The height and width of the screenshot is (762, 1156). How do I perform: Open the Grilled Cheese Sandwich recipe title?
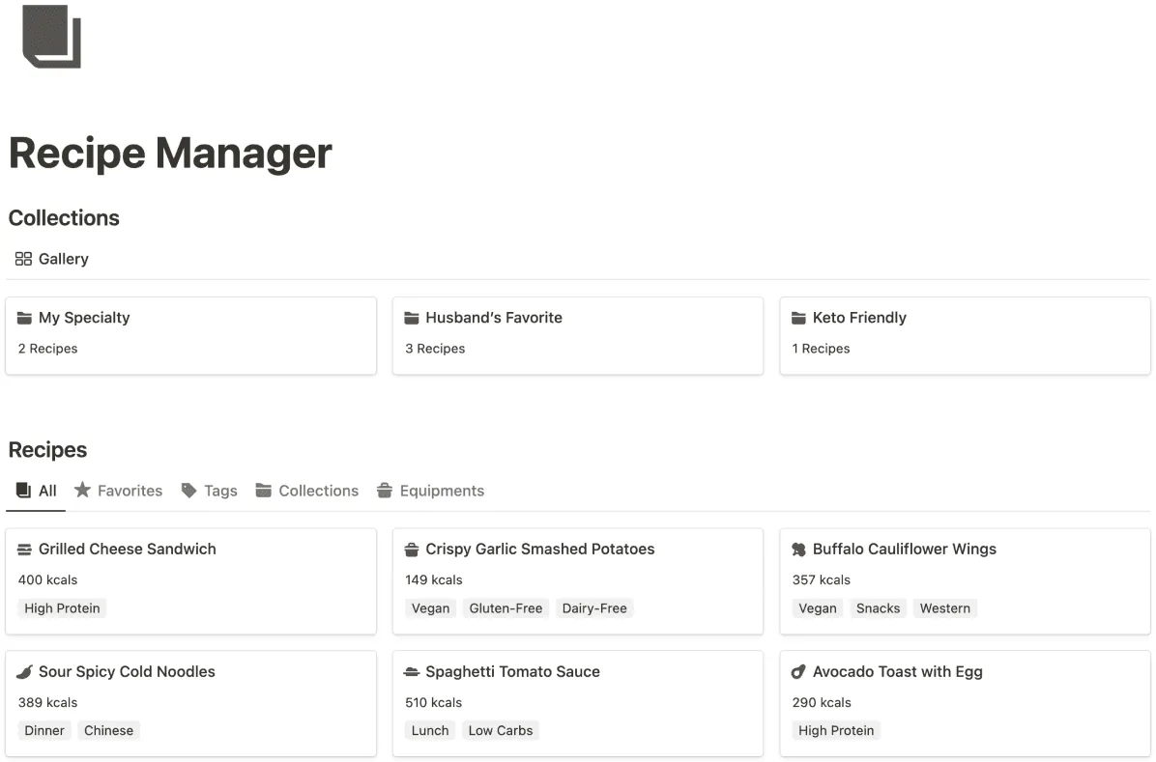[x=128, y=549]
